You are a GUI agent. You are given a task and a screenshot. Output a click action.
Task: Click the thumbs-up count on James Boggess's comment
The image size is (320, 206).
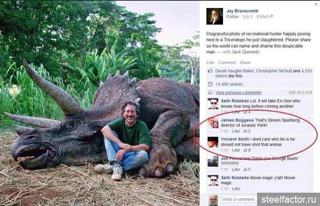[x=247, y=131]
